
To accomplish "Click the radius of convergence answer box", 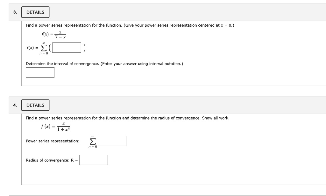I will click(x=94, y=160).
